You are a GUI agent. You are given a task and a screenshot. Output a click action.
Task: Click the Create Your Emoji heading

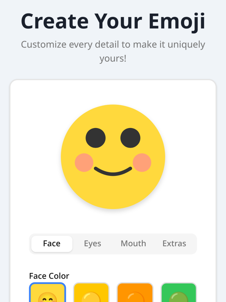click(x=113, y=21)
